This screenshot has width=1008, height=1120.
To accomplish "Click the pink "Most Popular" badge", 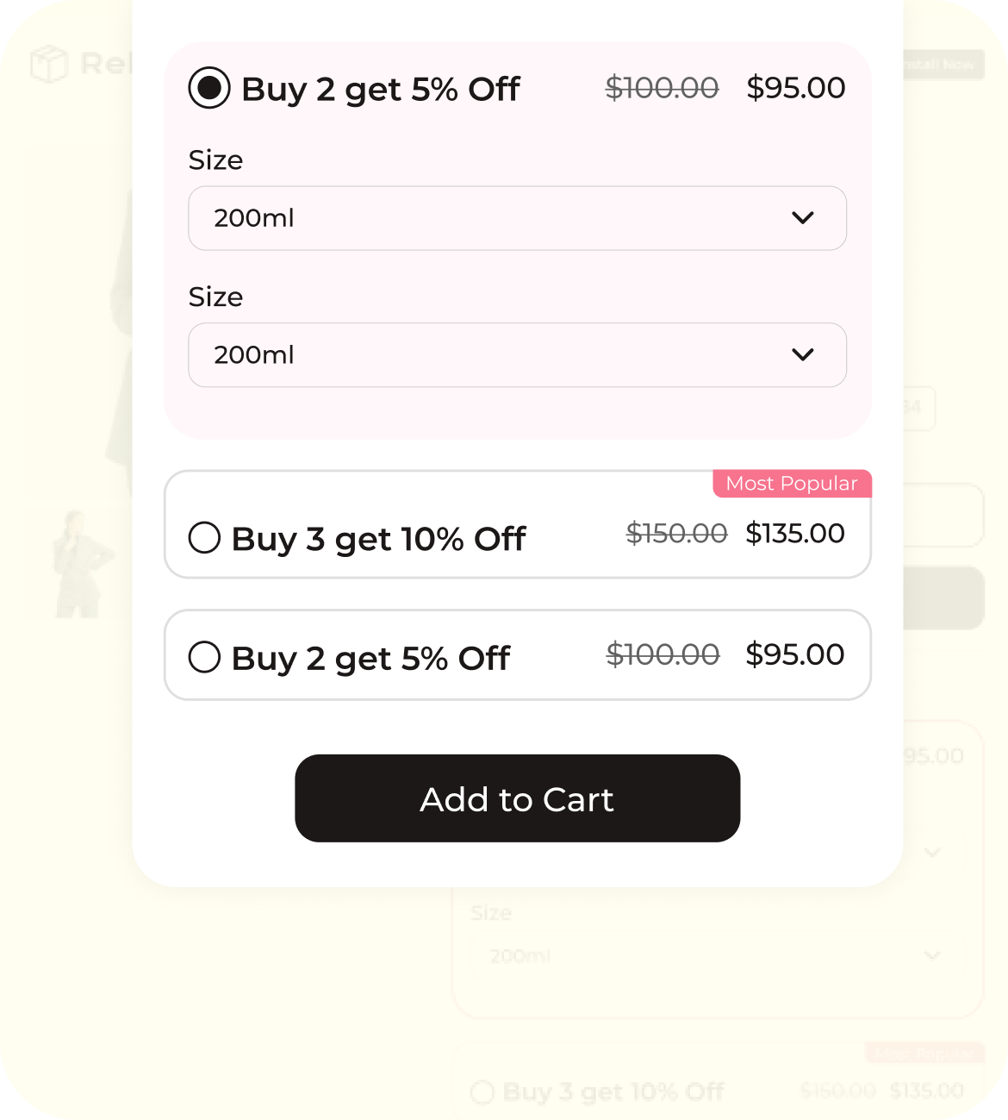I will tap(792, 484).
